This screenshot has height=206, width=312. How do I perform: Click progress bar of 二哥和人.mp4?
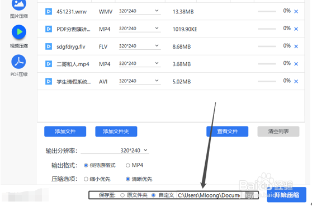click(267, 64)
